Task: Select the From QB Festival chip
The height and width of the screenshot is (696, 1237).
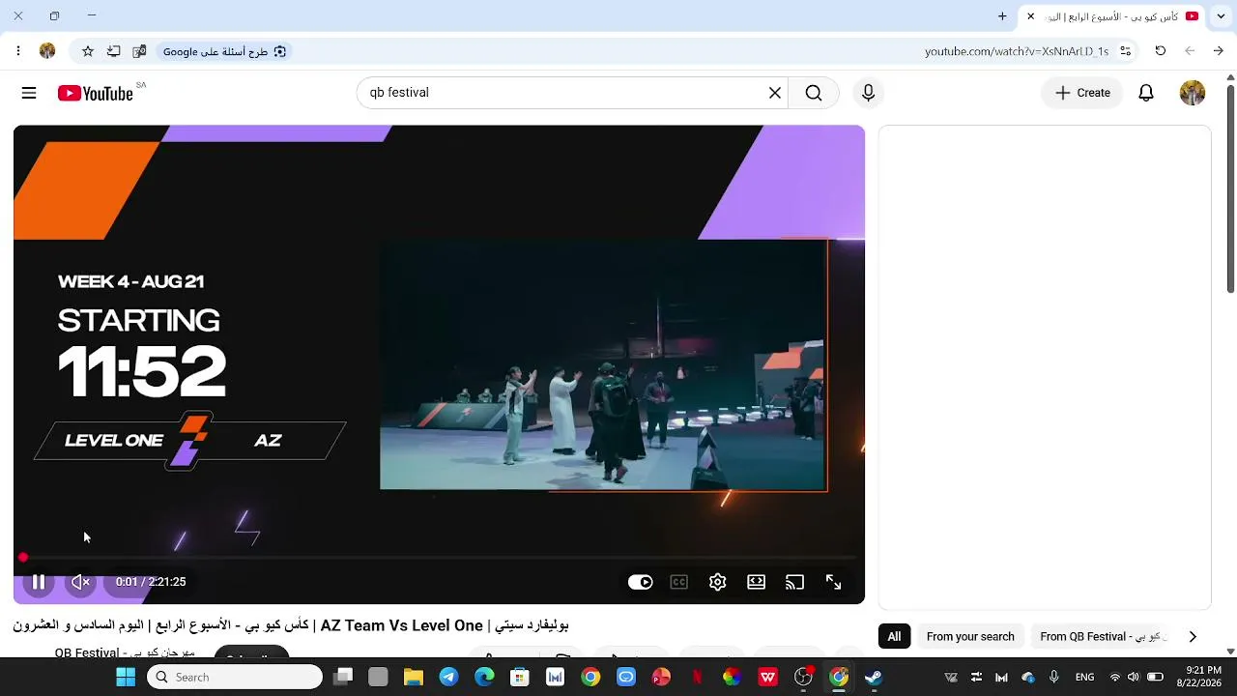Action: 1100,637
